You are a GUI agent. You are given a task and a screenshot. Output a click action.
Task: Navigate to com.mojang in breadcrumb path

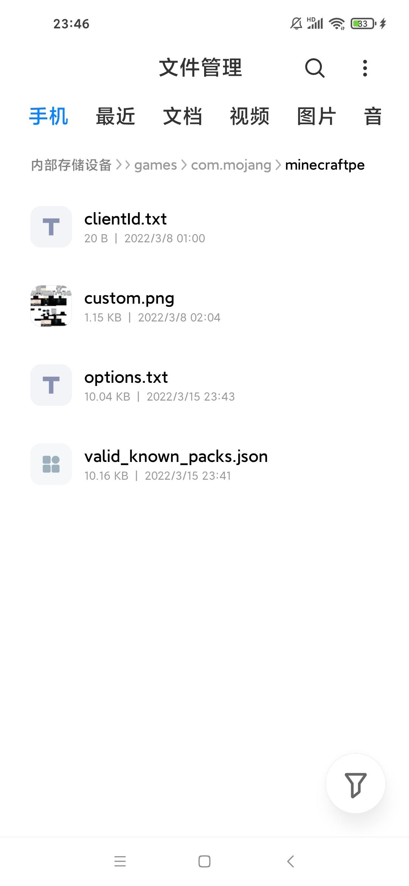click(x=231, y=165)
